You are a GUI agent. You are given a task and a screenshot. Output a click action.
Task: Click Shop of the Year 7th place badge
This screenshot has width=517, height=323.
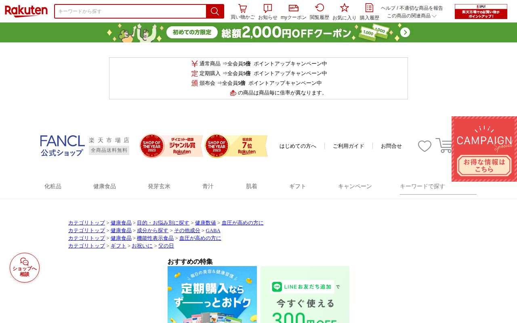[236, 146]
